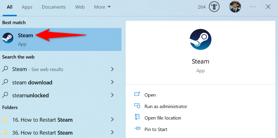Screen dimensions: 278x138
Task: Expand arrow for Steam See web results
Action: [112, 69]
